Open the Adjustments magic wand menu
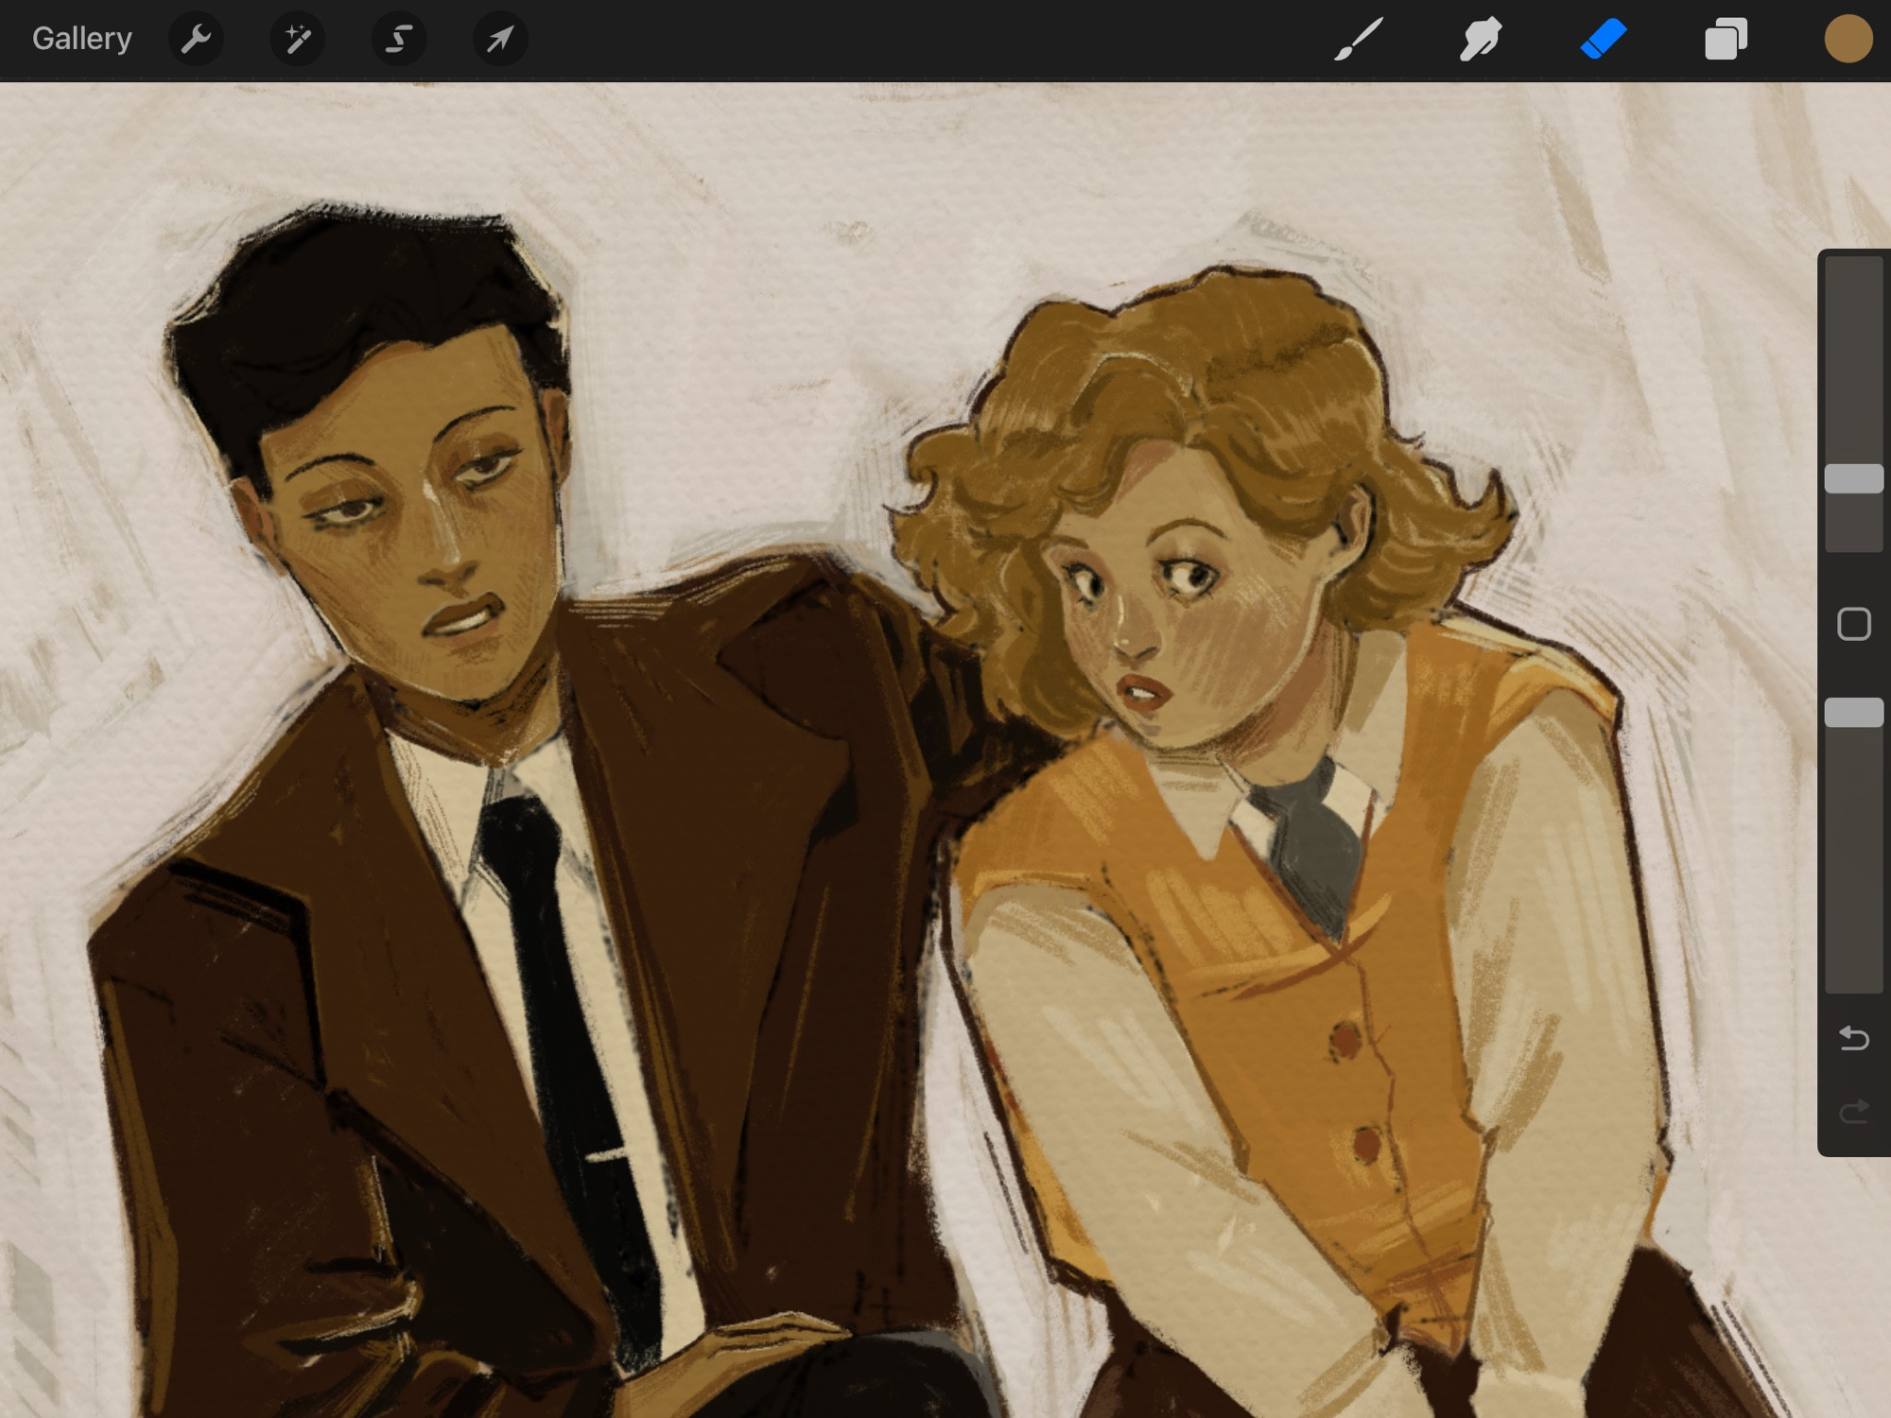1891x1418 pixels. tap(297, 39)
